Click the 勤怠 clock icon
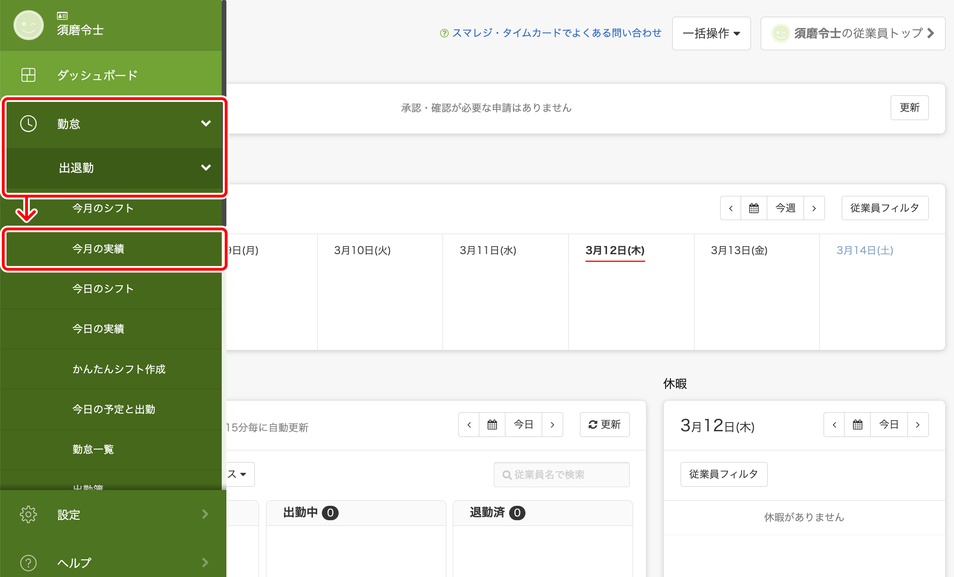This screenshot has width=954, height=577. (x=28, y=124)
